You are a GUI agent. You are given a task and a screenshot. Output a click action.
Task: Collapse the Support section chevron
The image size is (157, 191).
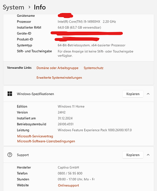click(148, 155)
